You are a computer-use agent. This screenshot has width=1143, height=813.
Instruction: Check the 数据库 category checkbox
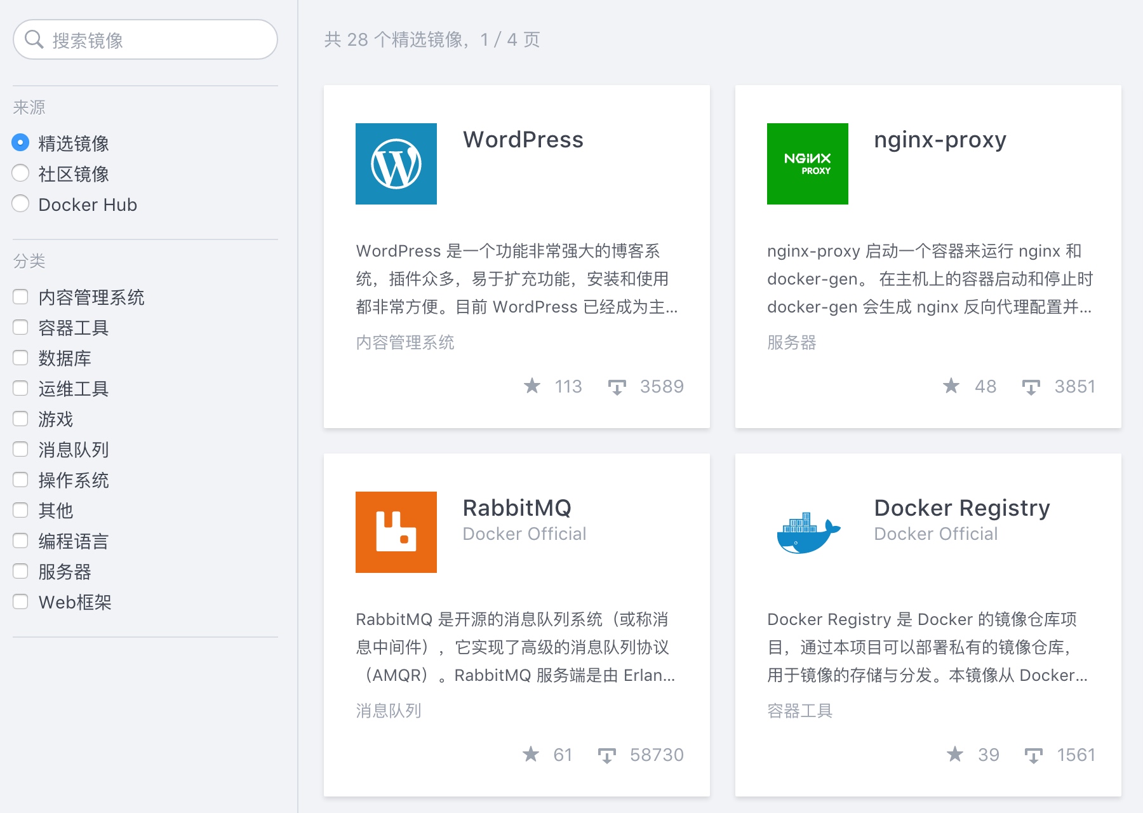(20, 358)
